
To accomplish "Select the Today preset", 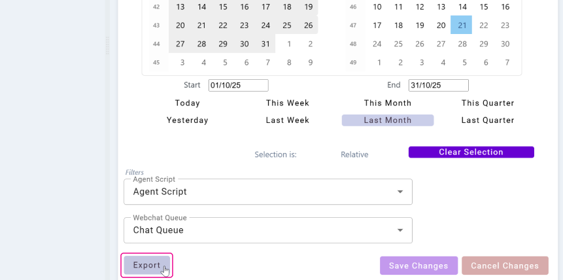I will pyautogui.click(x=188, y=103).
